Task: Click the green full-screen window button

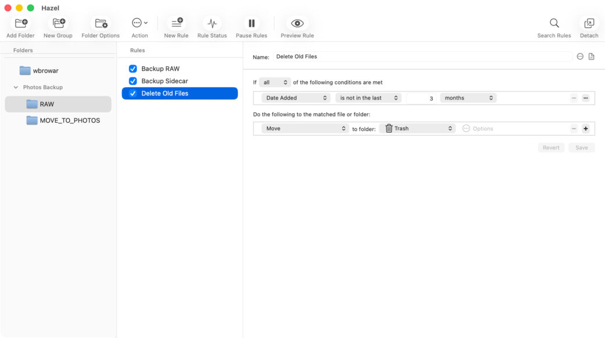Action: coord(30,8)
